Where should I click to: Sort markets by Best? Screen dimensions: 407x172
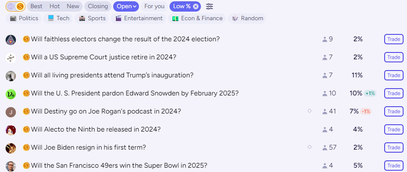point(36,6)
